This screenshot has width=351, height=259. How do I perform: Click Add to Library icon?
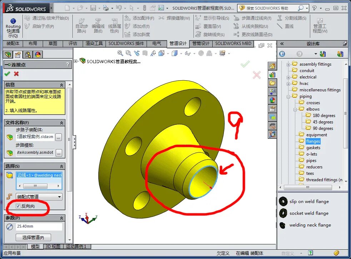coord(322,54)
